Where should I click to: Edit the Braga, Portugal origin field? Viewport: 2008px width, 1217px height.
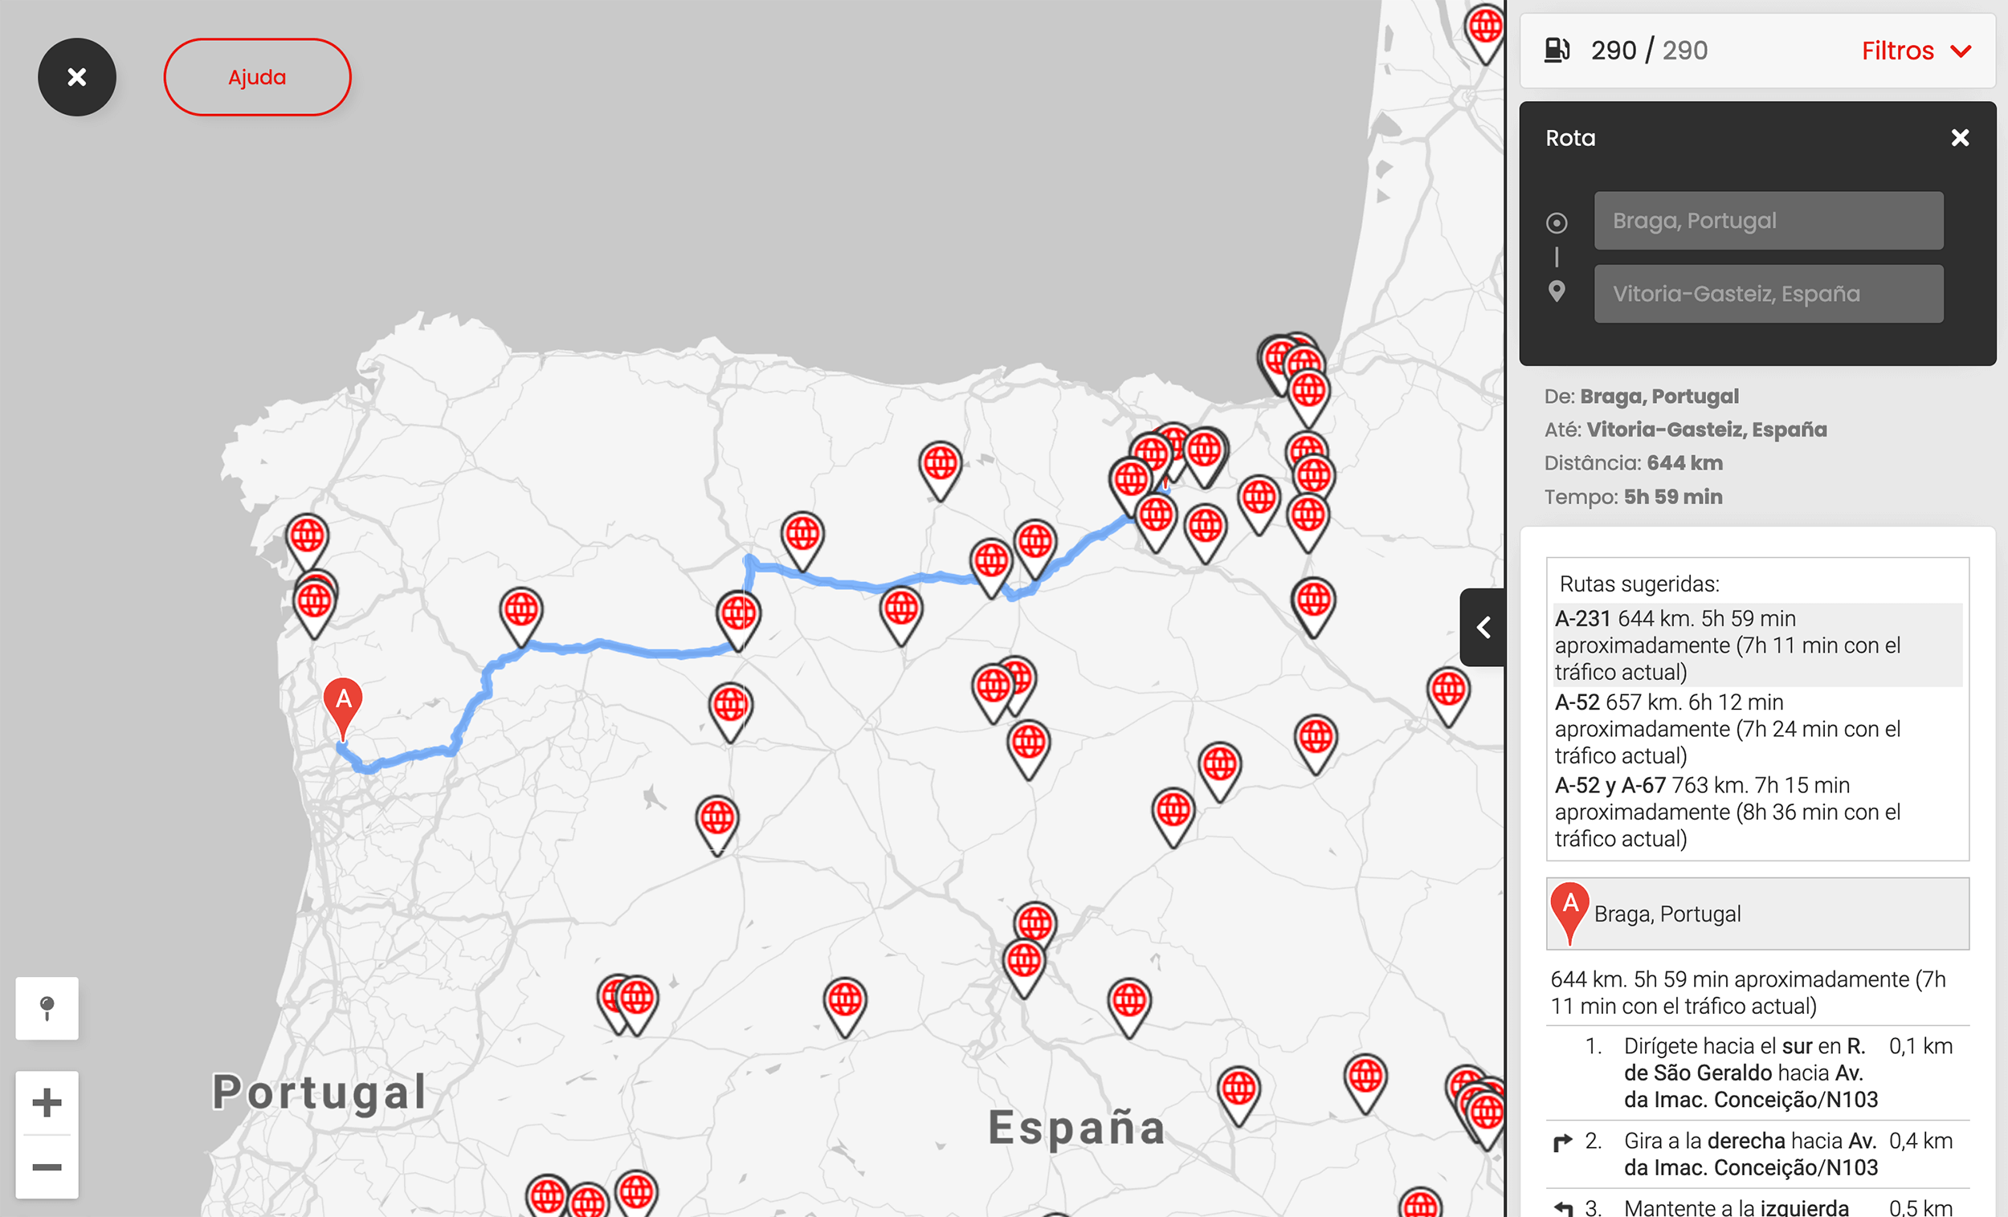tap(1768, 221)
